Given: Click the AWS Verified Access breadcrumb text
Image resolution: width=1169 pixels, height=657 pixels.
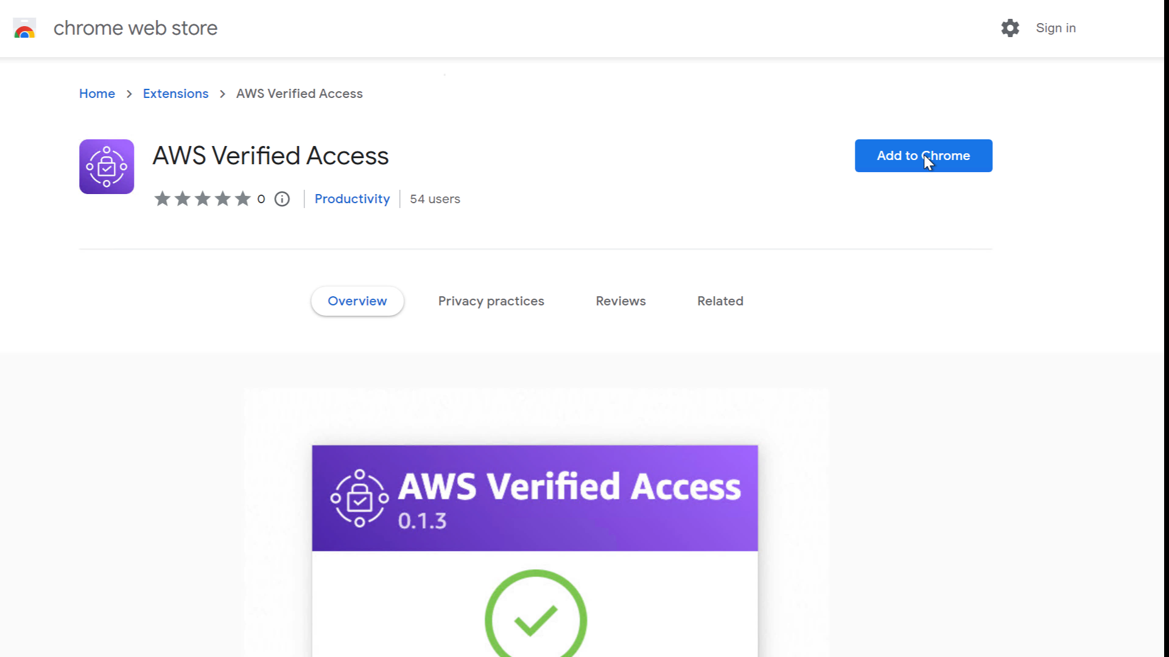Looking at the screenshot, I should (299, 94).
